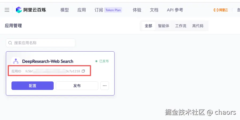This screenshot has width=240, height=120.
Task: Copy the 应用ID with the copy icon
Action: (83, 71)
